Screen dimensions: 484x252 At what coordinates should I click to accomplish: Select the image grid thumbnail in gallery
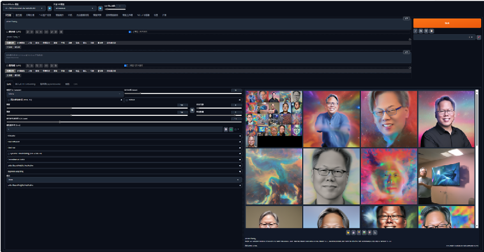(274, 119)
